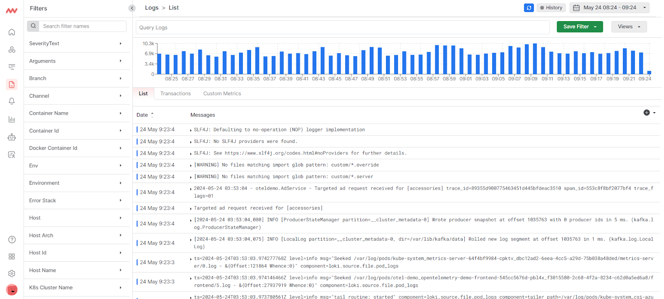The width and height of the screenshot is (664, 299).
Task: Select the Logs sidebar icon
Action: coord(12,84)
